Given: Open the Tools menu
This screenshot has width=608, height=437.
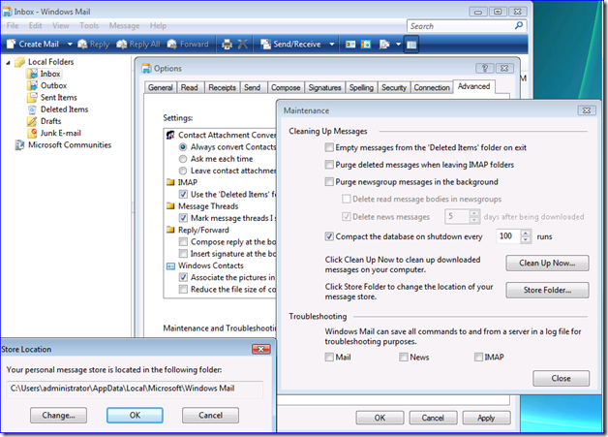Looking at the screenshot, I should [89, 25].
